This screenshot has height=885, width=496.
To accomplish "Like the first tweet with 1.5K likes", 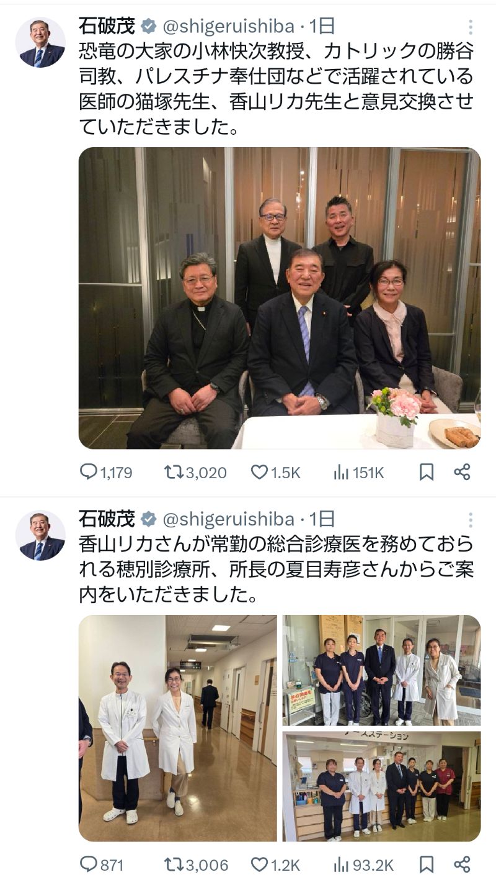I will click(x=275, y=473).
